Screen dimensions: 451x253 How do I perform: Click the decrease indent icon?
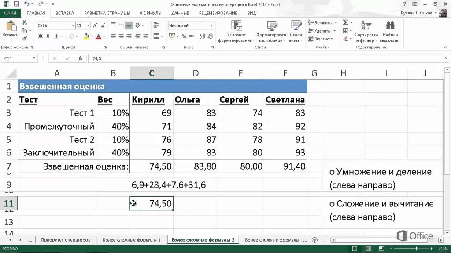point(138,36)
